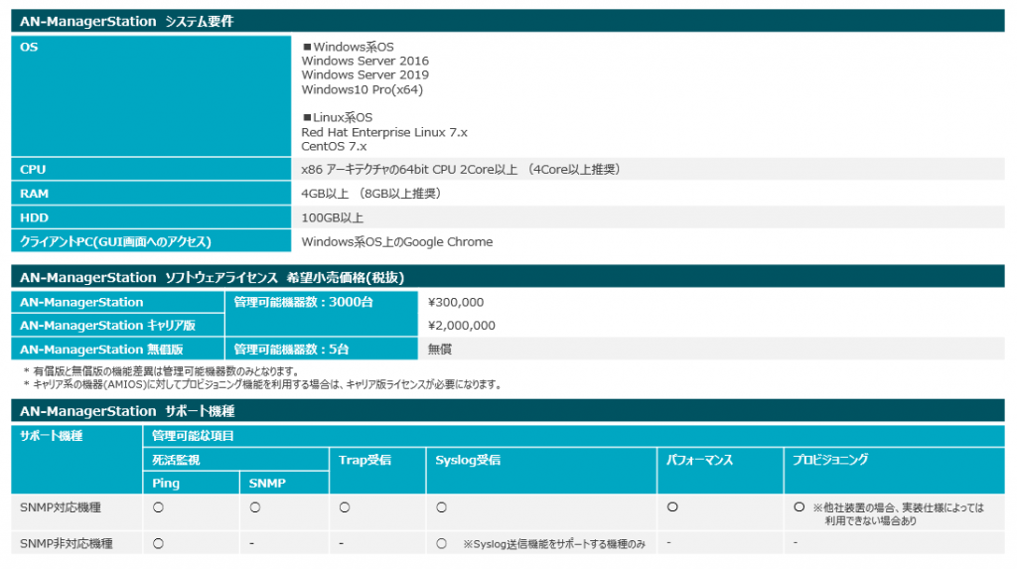Click the note '※Syslog送信機能をサポートする機種のみ'

(554, 544)
